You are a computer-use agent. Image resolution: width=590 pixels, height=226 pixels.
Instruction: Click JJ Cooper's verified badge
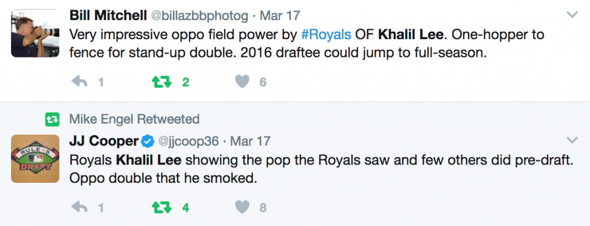(x=148, y=141)
